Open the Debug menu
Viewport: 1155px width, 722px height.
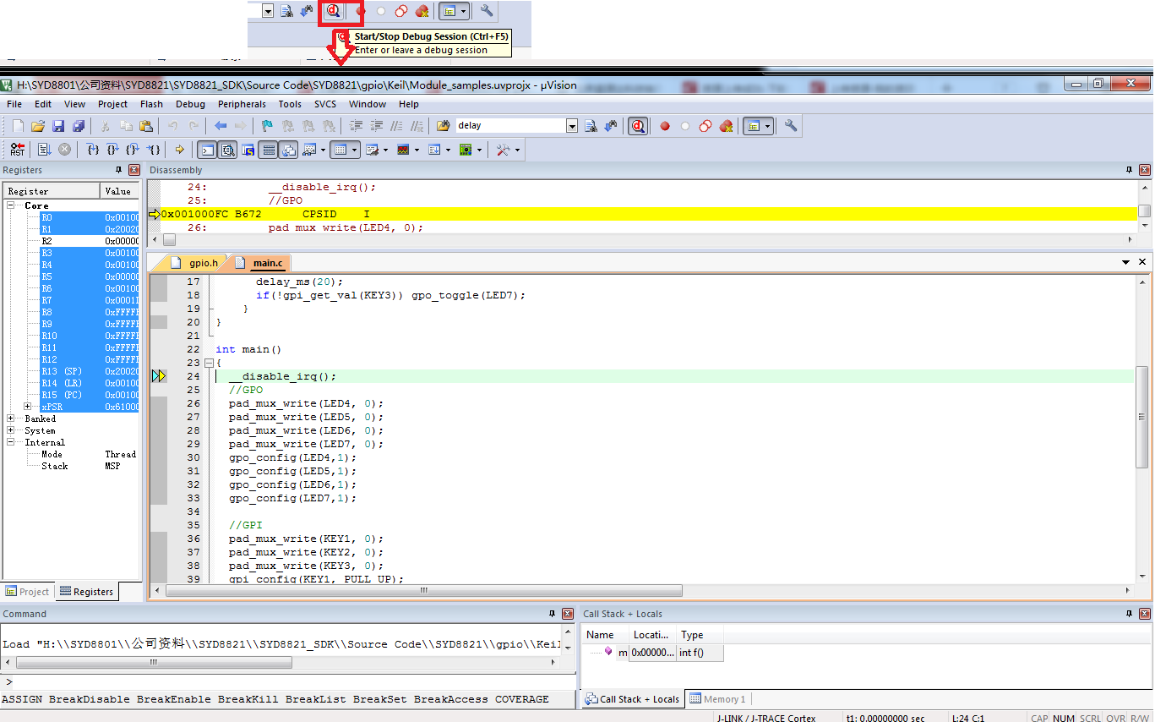pyautogui.click(x=190, y=104)
